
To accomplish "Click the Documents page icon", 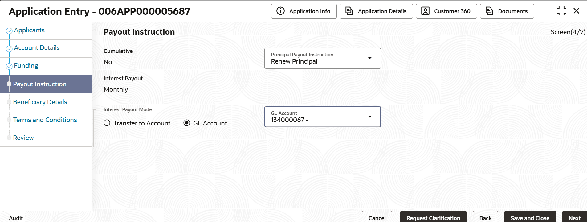I will coord(489,11).
